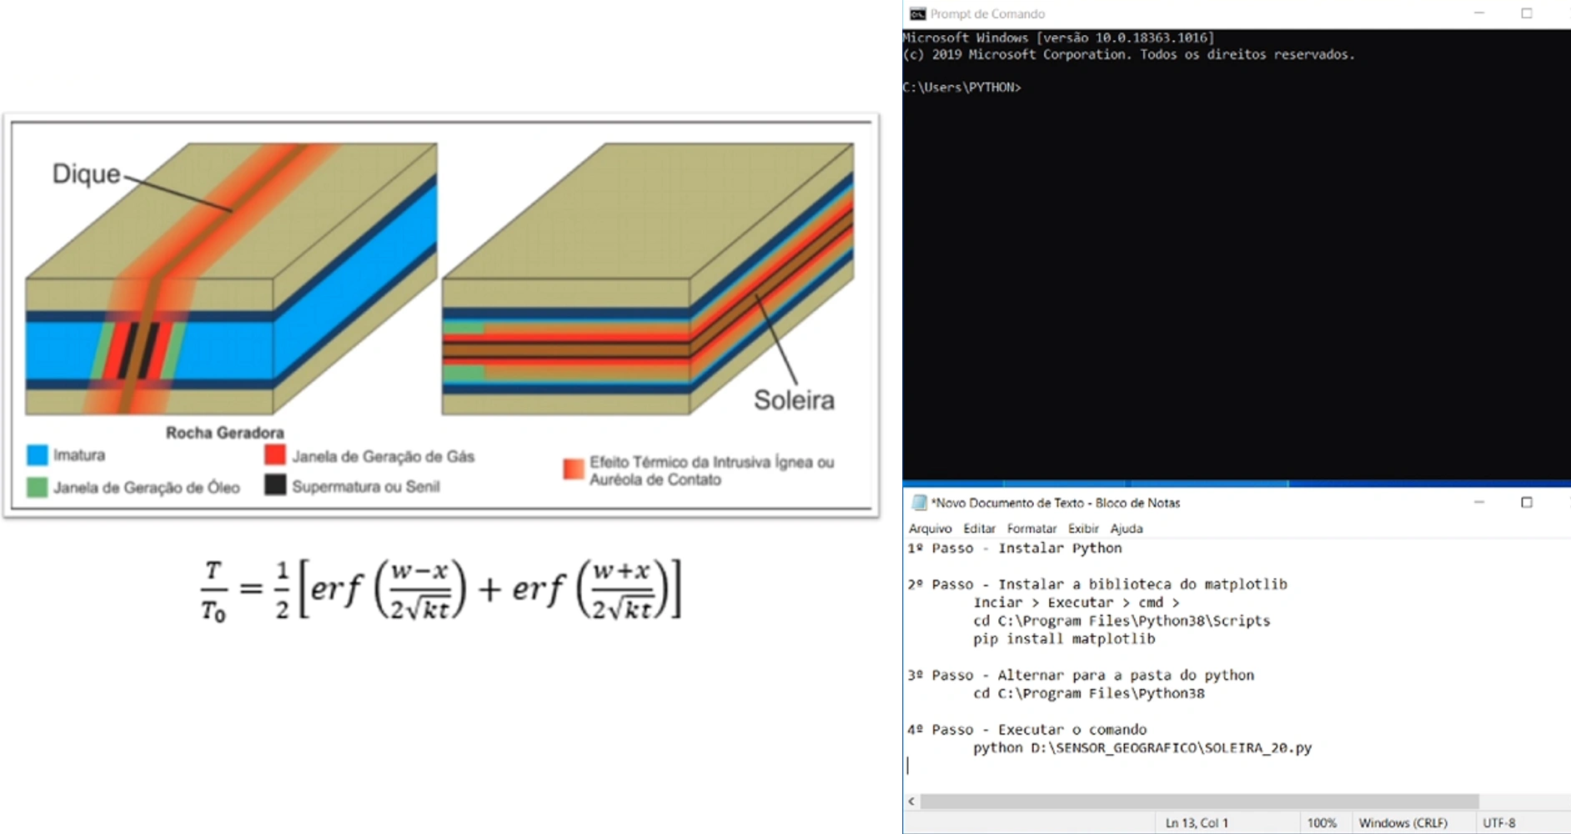Select the UTF-8 encoding indicator
The height and width of the screenshot is (834, 1571).
(x=1500, y=822)
